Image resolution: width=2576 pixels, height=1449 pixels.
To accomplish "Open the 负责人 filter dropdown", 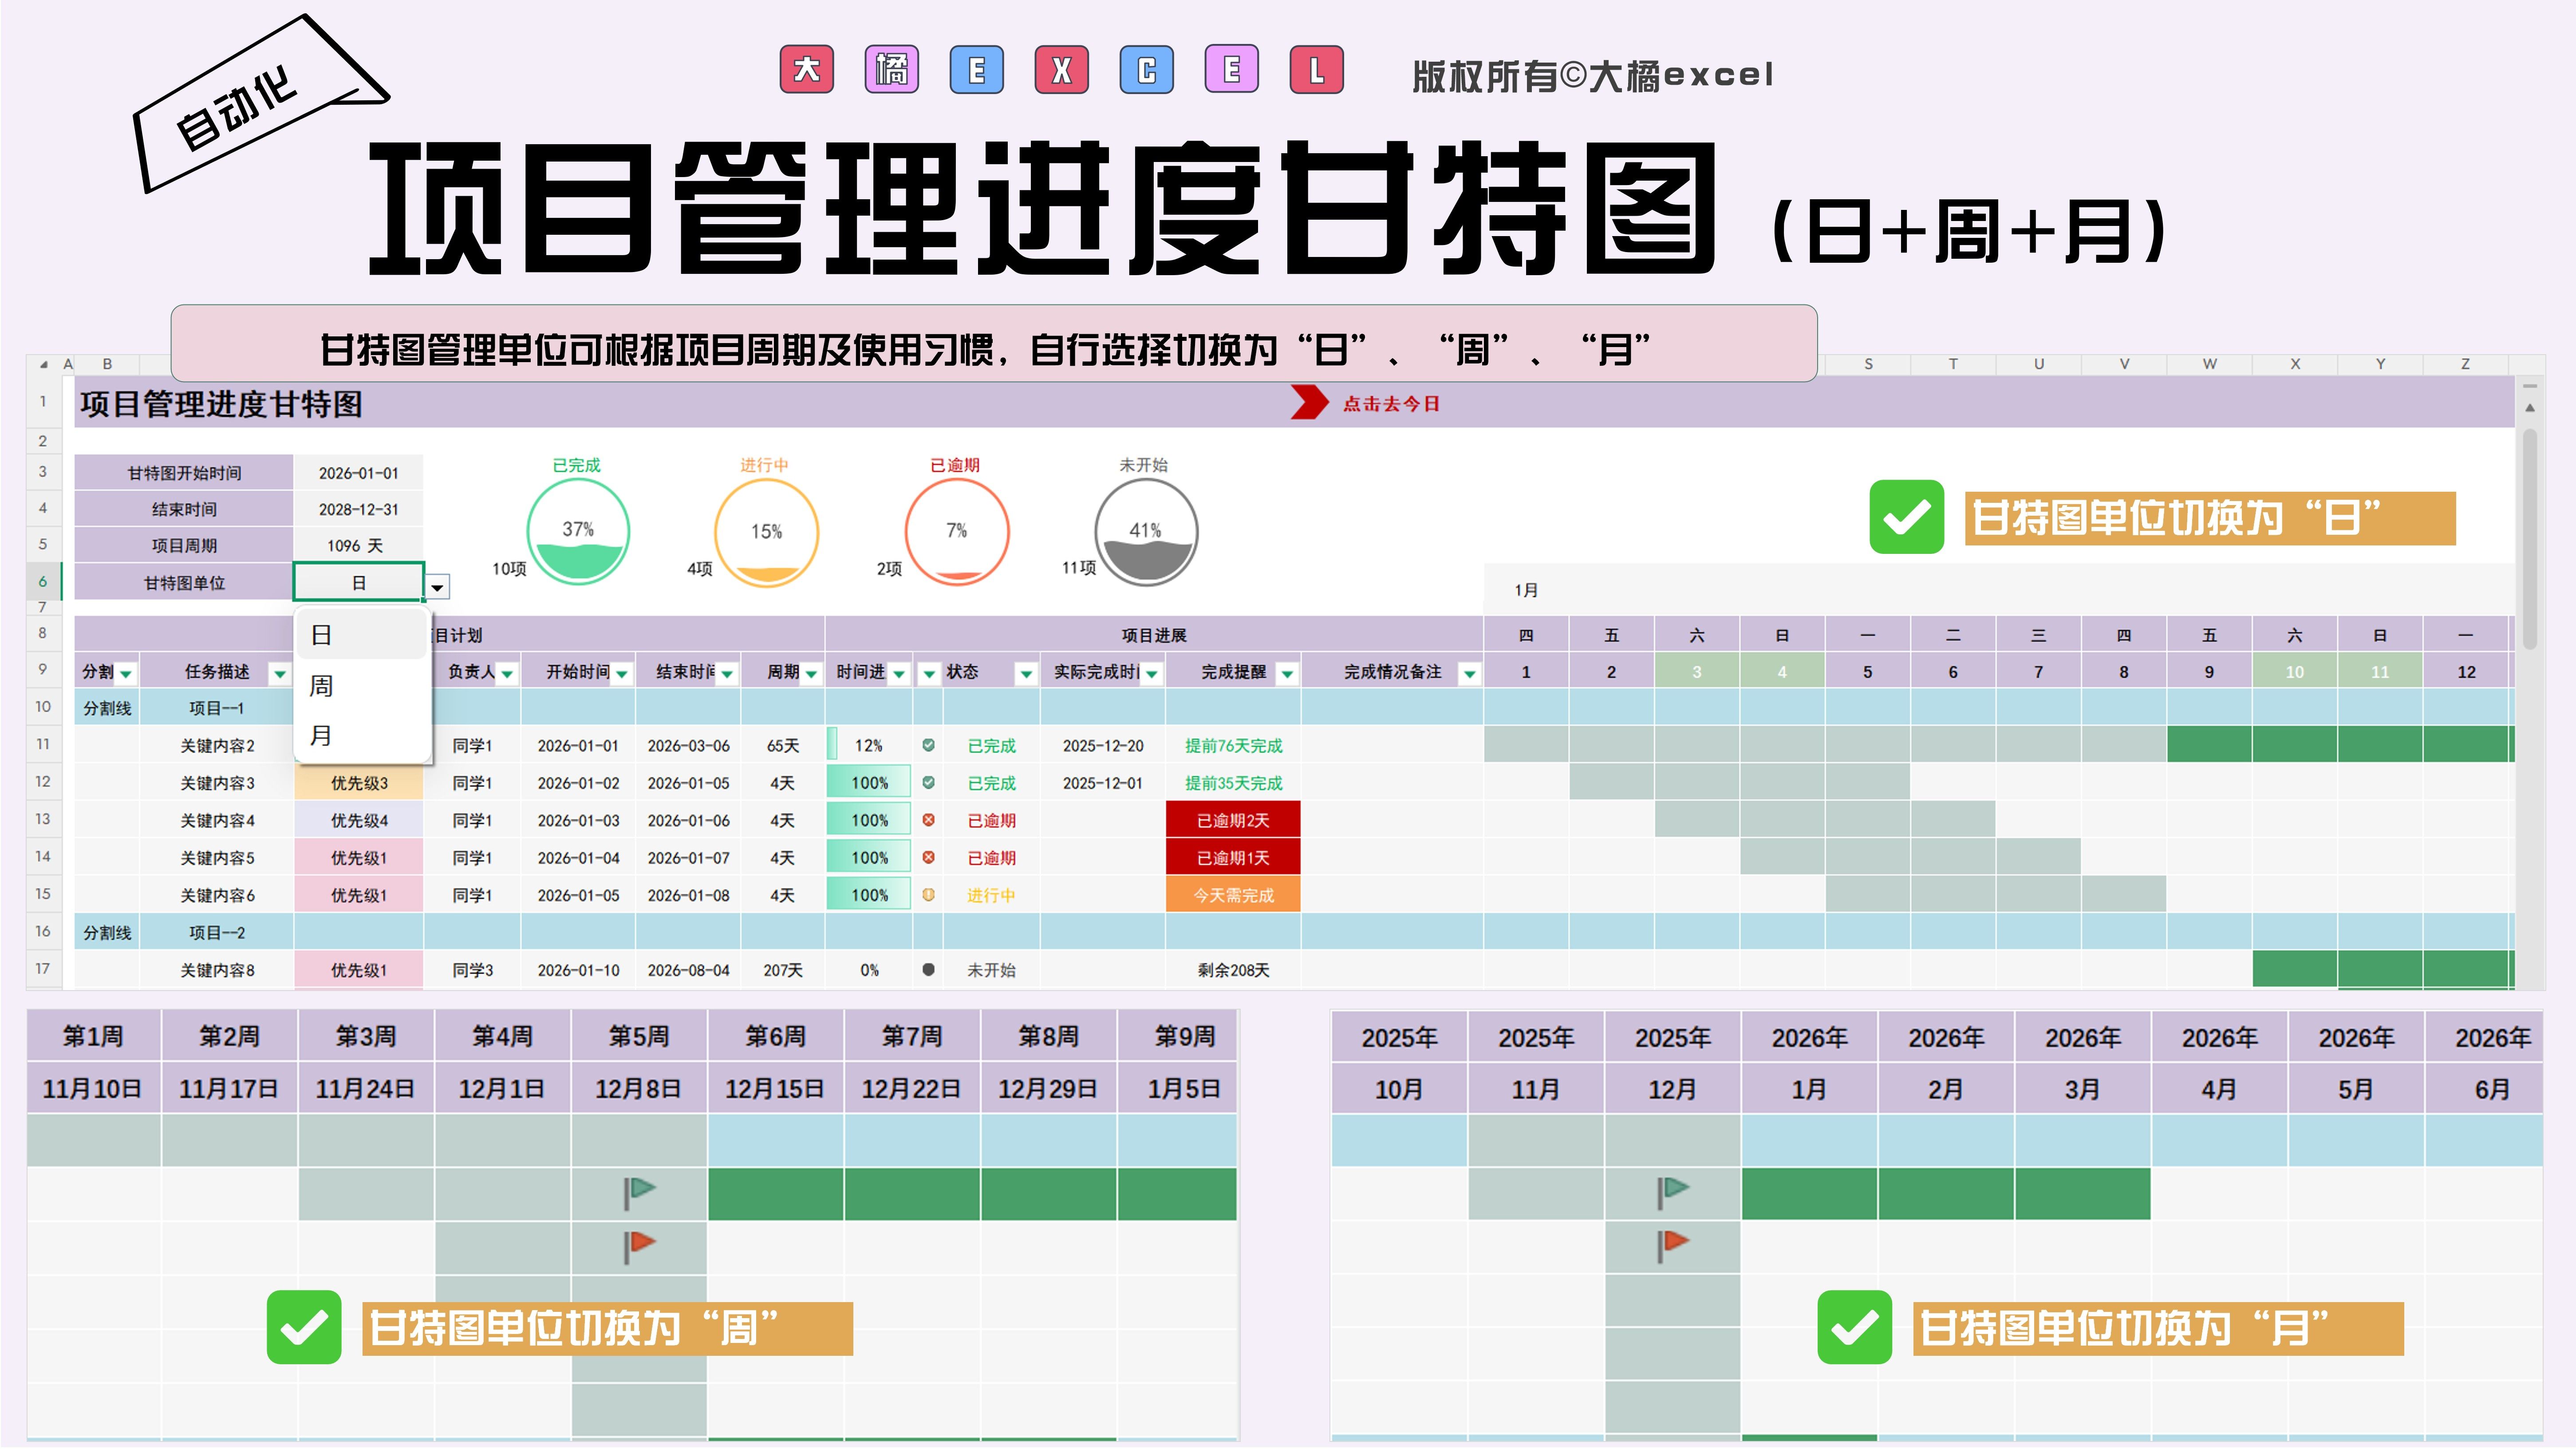I will tap(507, 674).
